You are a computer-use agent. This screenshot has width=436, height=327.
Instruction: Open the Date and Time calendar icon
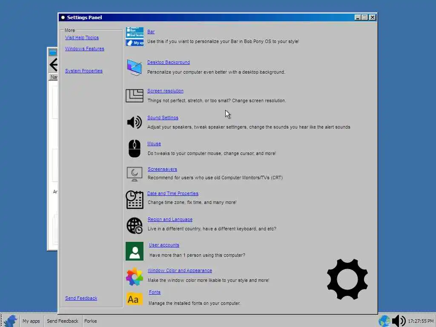[x=135, y=200]
